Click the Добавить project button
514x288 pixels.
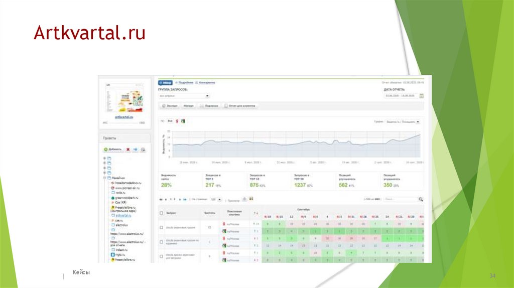click(112, 150)
